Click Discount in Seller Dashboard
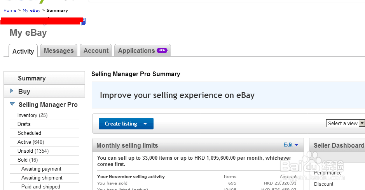Image resolution: width=365 pixels, height=190 pixels. [x=323, y=184]
